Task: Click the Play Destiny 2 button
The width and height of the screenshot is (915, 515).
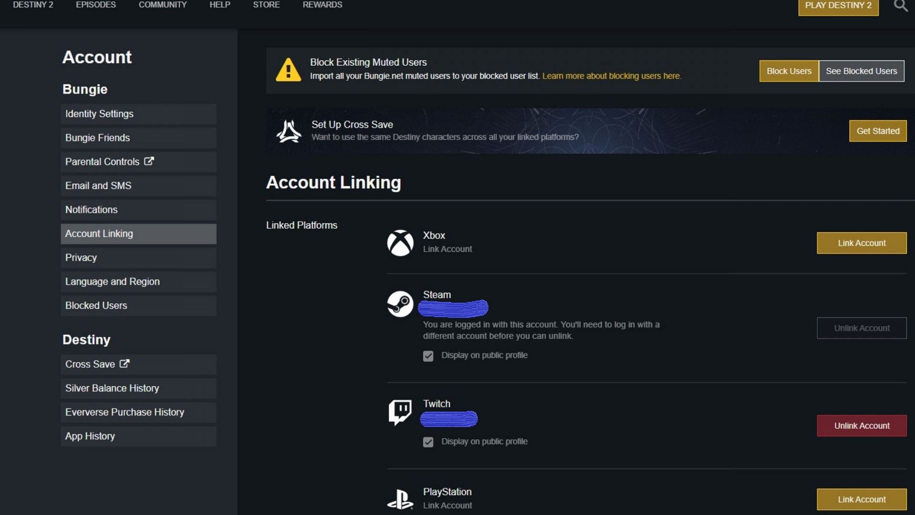Action: coord(838,7)
